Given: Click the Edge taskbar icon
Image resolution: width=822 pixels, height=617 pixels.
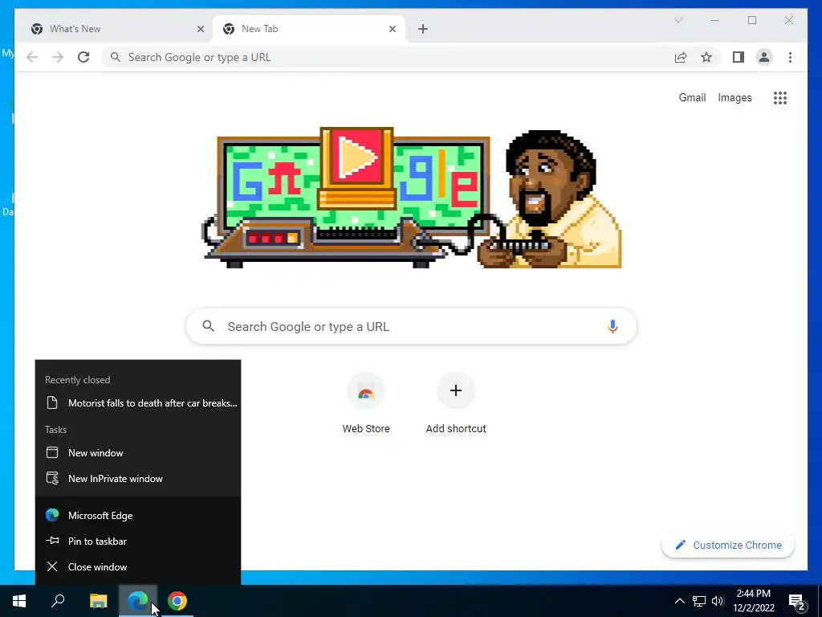Looking at the screenshot, I should click(138, 601).
